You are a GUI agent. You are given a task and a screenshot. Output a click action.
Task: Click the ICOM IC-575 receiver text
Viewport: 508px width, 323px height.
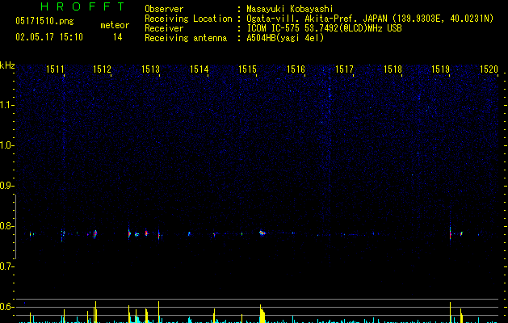pos(324,28)
